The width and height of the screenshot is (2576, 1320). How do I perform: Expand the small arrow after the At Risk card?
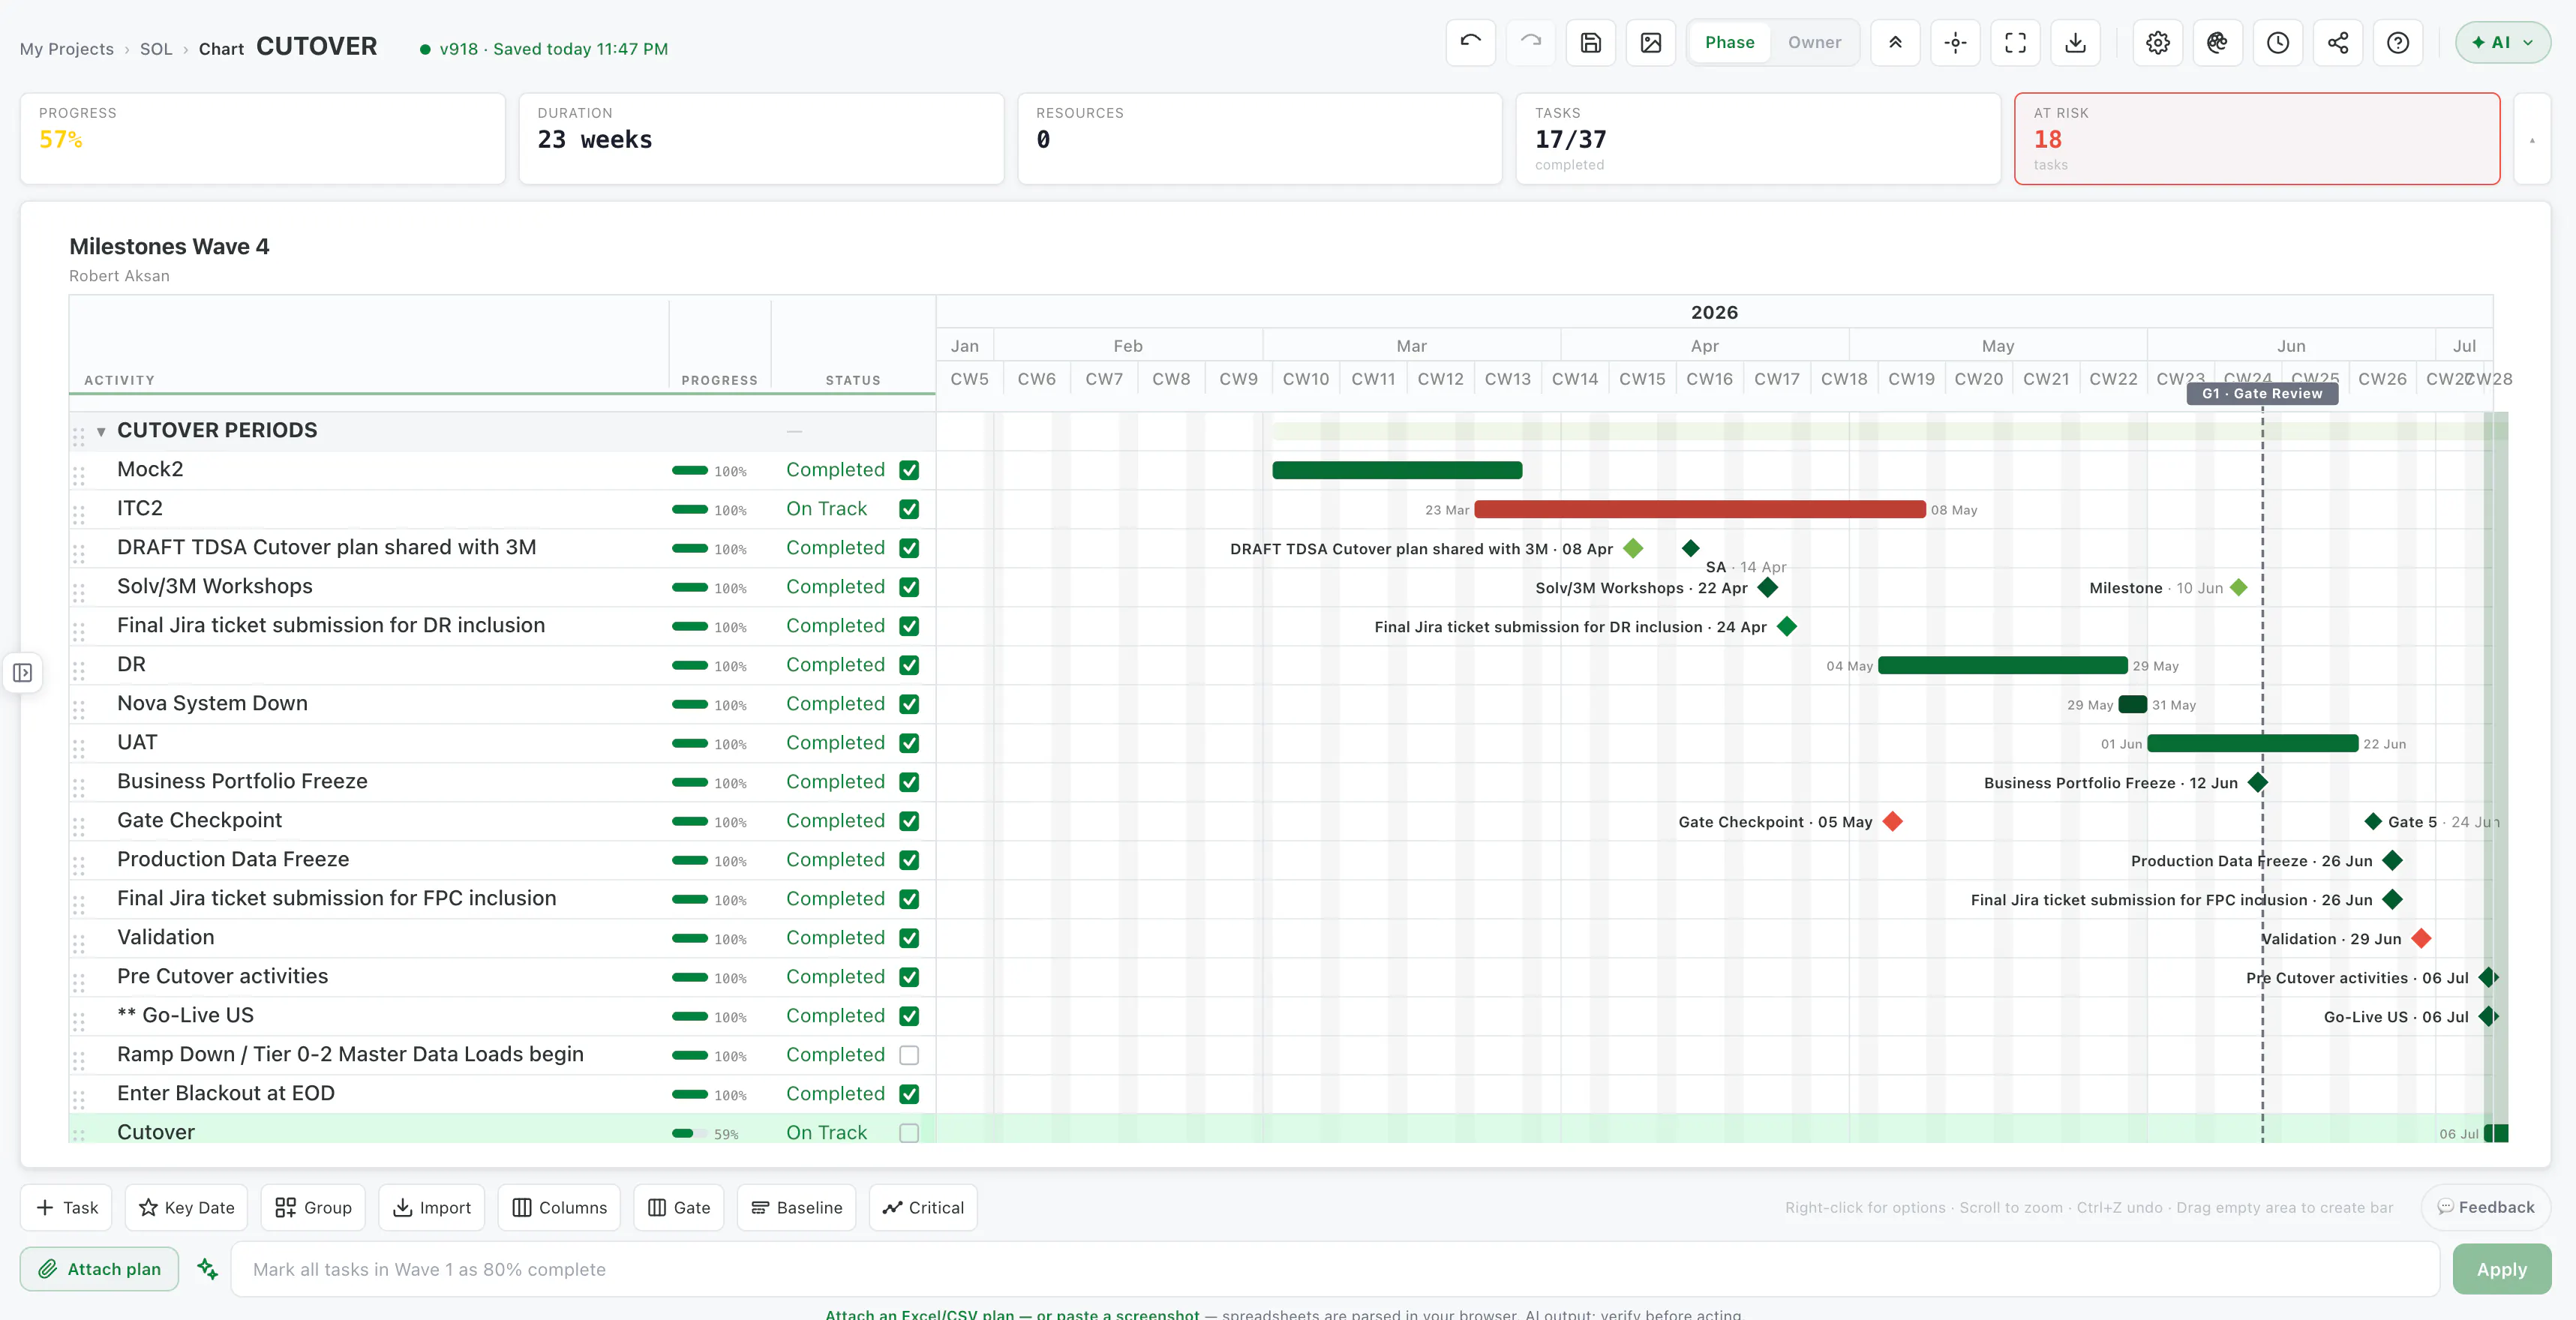[x=2532, y=139]
